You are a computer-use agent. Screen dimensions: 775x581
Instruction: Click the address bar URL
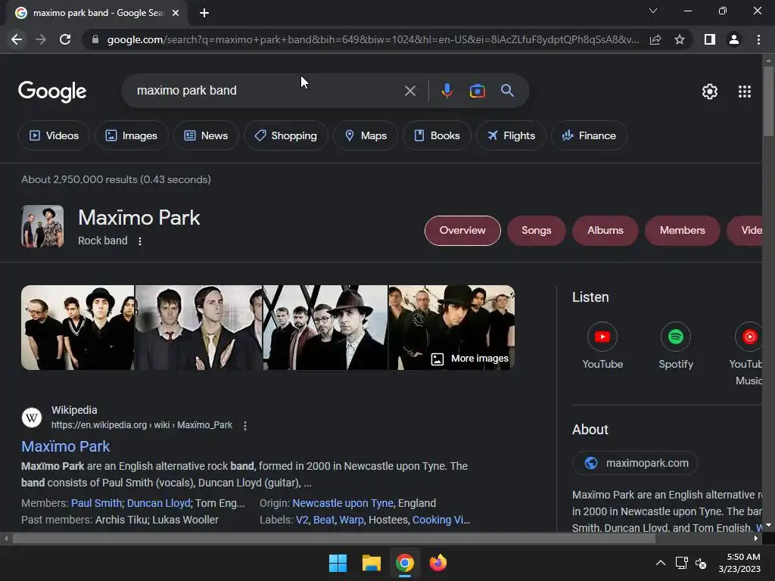[x=372, y=39]
